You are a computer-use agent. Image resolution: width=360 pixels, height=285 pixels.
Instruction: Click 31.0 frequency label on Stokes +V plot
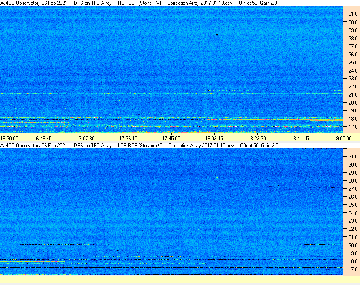pos(353,156)
